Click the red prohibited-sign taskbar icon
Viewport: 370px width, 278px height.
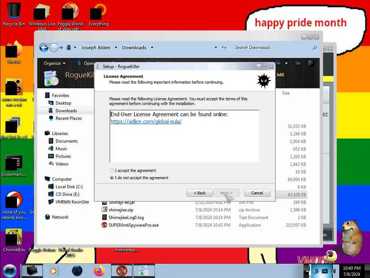(x=122, y=271)
